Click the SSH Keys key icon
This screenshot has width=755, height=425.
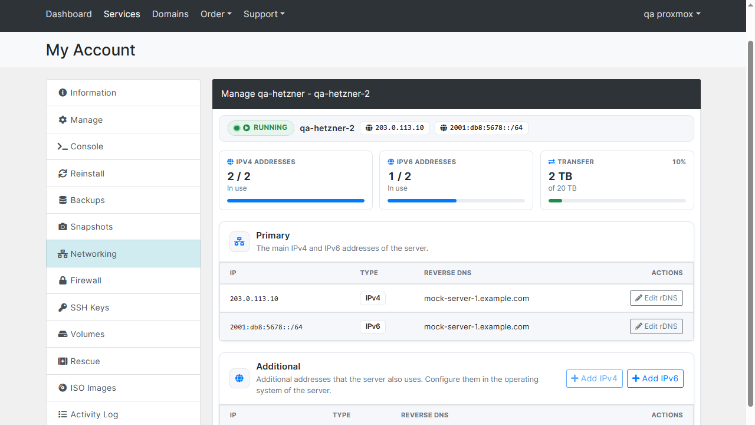(x=63, y=308)
